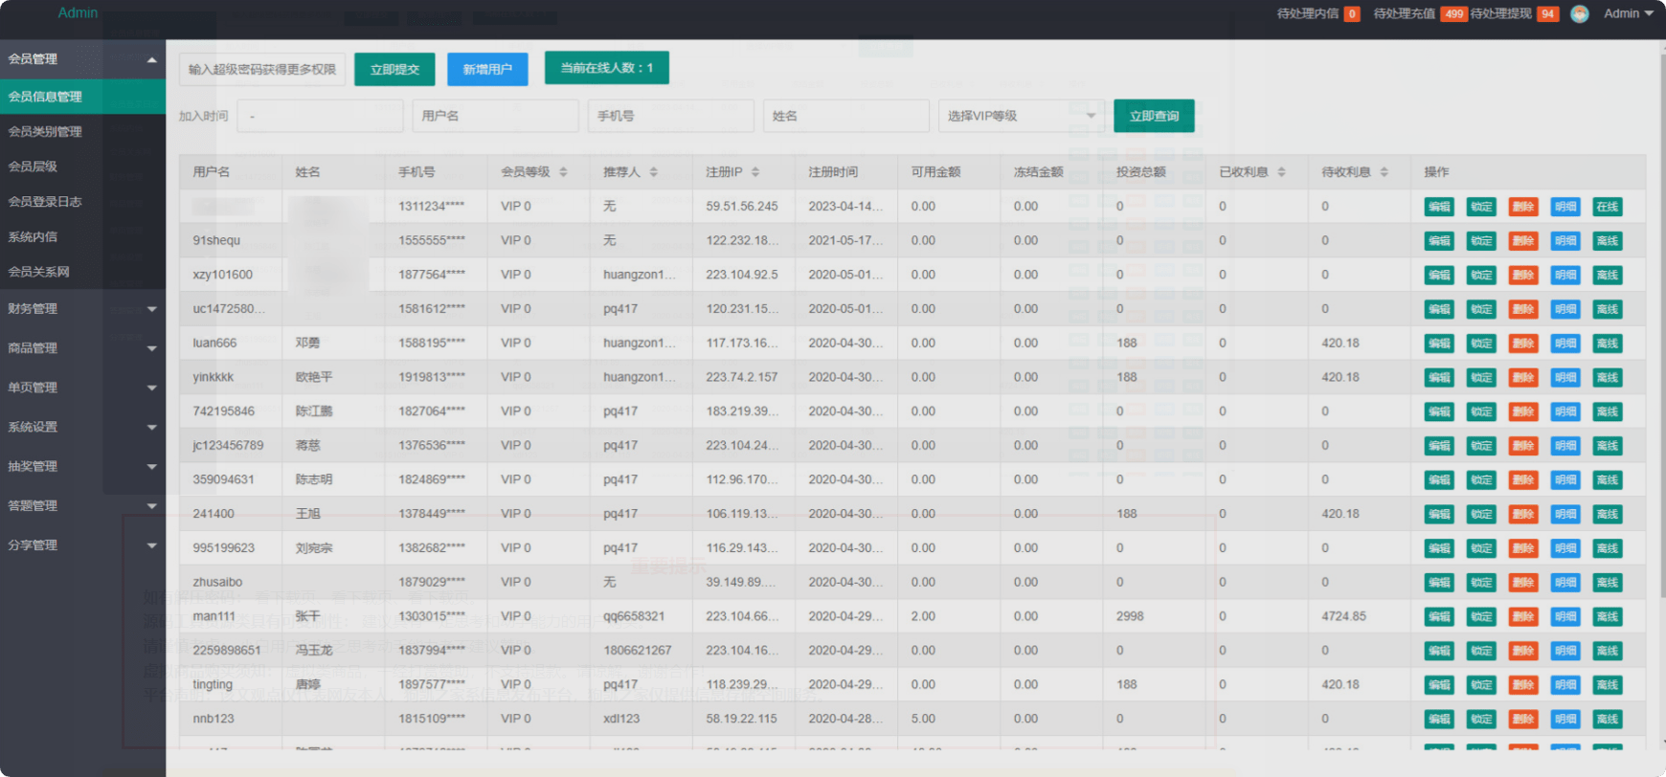Click the 待处理充值 badge showing 499
The width and height of the screenshot is (1666, 777).
pos(1453,13)
